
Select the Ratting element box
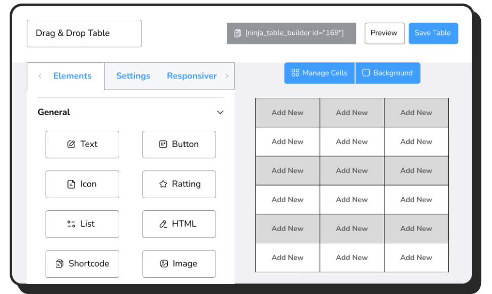coord(179,185)
